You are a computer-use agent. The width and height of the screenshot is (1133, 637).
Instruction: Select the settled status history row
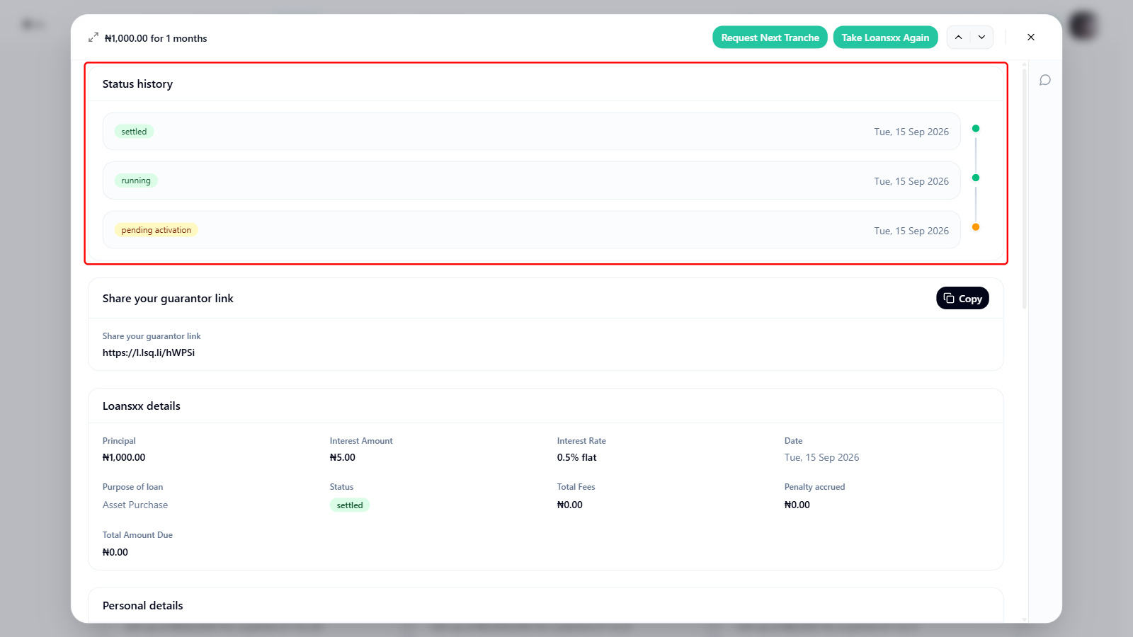coord(531,132)
